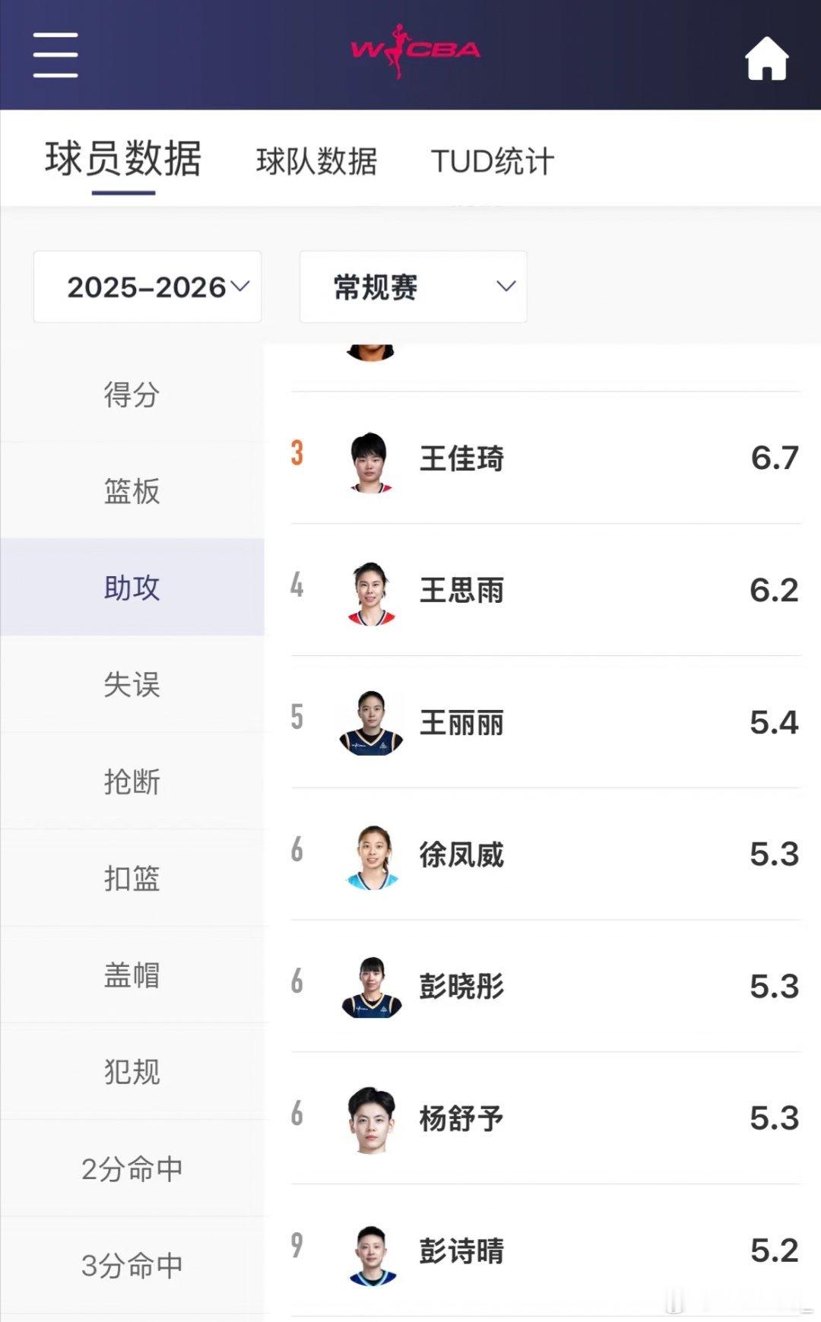Select 篮板 stat category

pyautogui.click(x=132, y=491)
